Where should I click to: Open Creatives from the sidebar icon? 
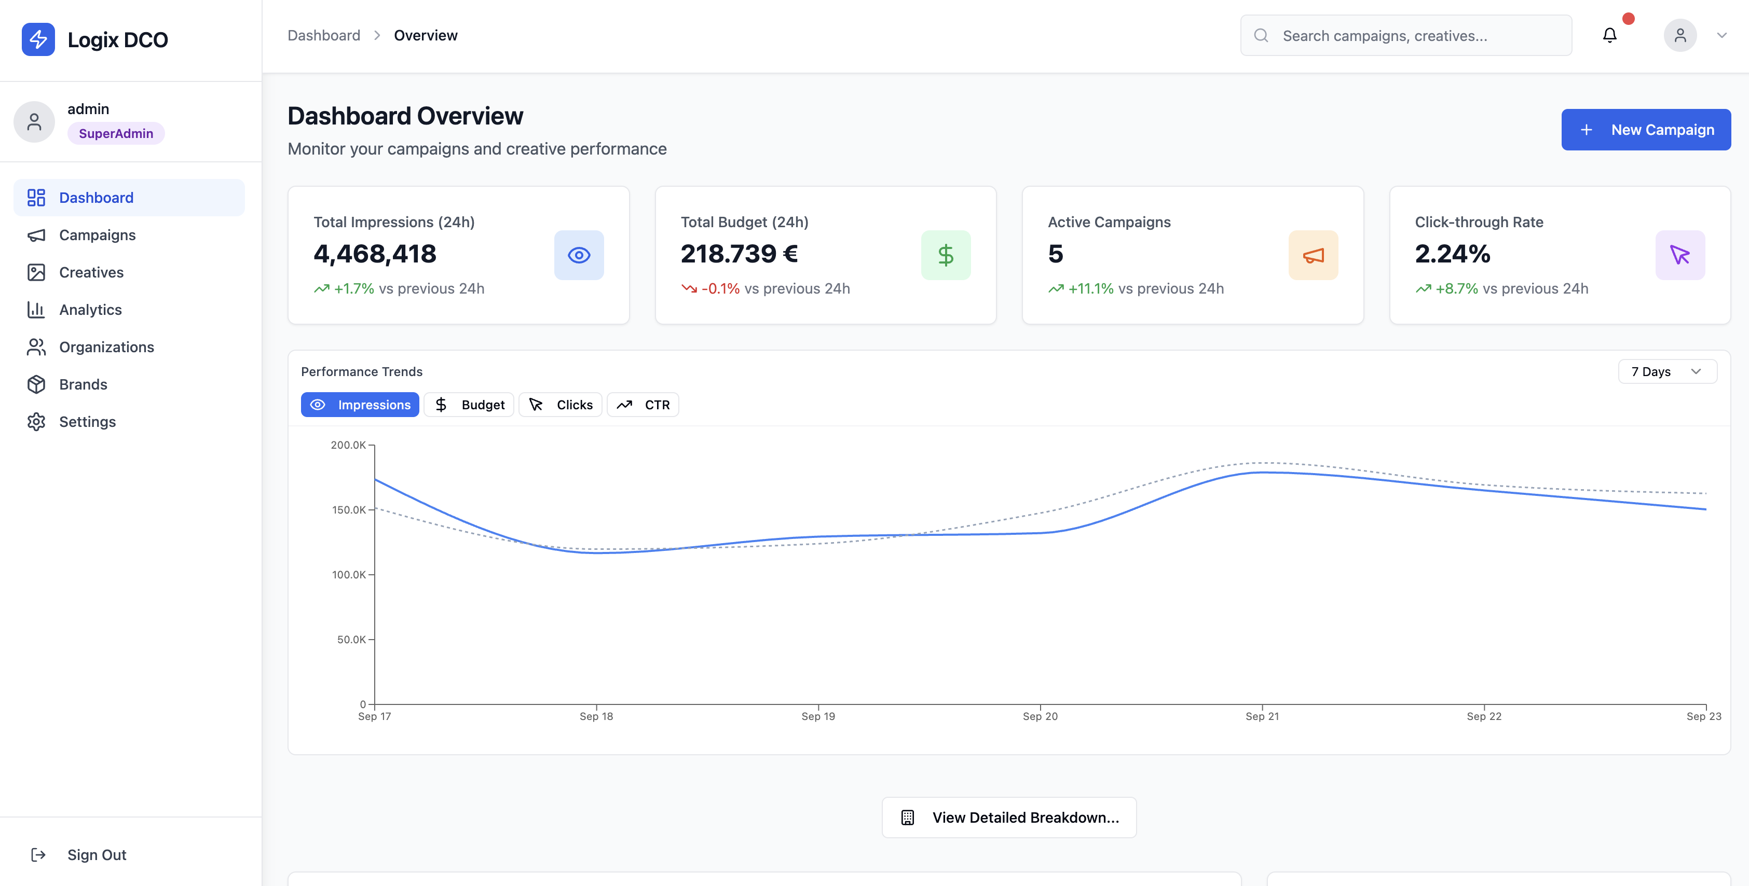(37, 272)
